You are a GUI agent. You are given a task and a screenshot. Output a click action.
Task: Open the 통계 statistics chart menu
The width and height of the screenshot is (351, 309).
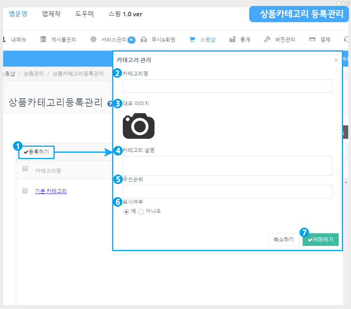240,40
